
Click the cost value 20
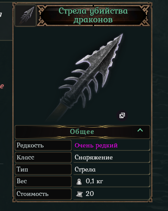90,194
